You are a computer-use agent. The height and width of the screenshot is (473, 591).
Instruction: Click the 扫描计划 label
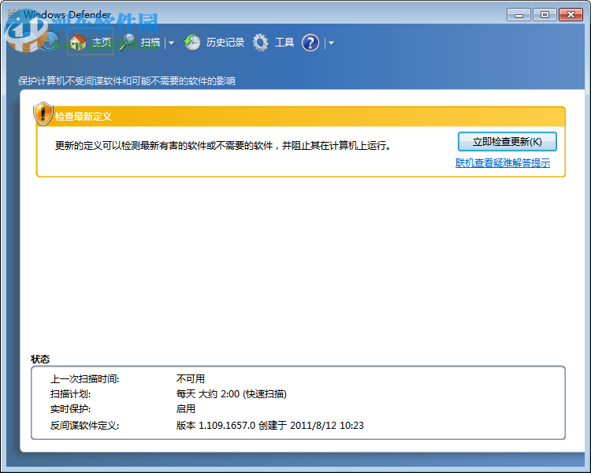click(70, 394)
